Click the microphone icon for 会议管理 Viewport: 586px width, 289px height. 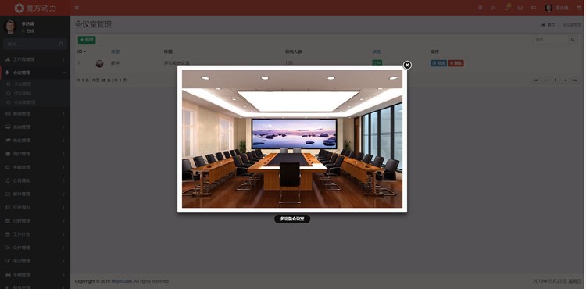pyautogui.click(x=8, y=73)
